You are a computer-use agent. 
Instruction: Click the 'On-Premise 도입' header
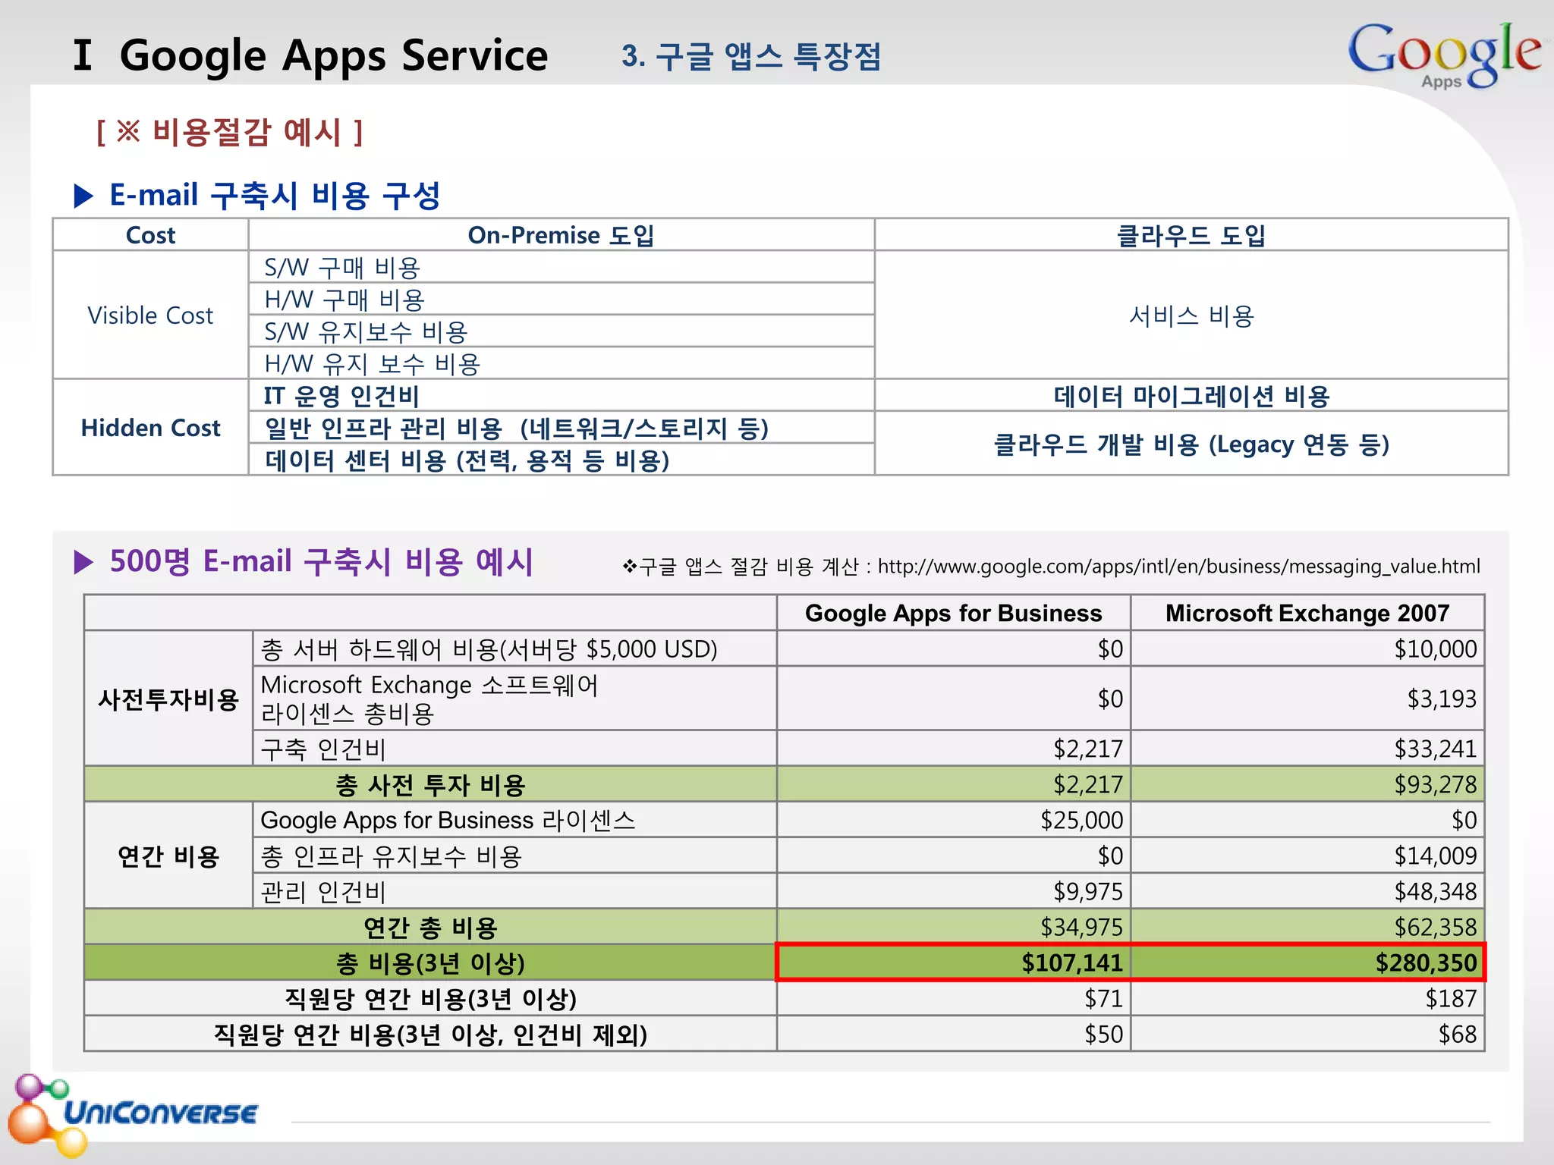pyautogui.click(x=562, y=235)
